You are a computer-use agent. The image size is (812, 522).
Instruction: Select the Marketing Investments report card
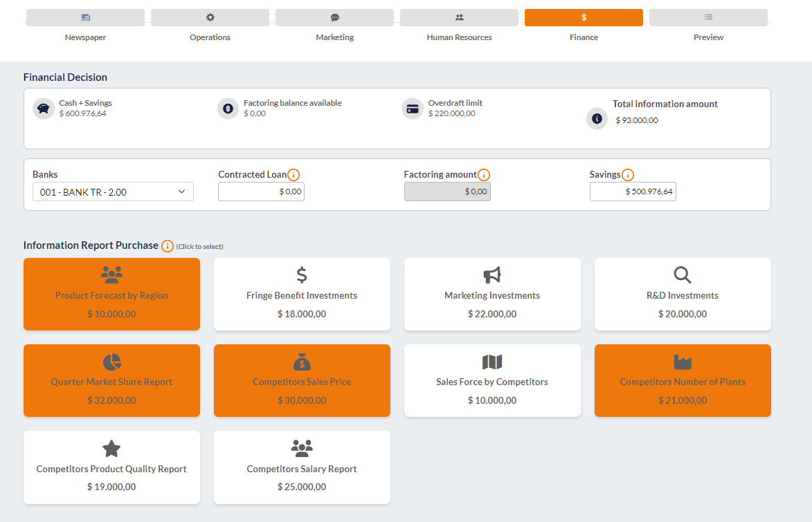coord(492,295)
